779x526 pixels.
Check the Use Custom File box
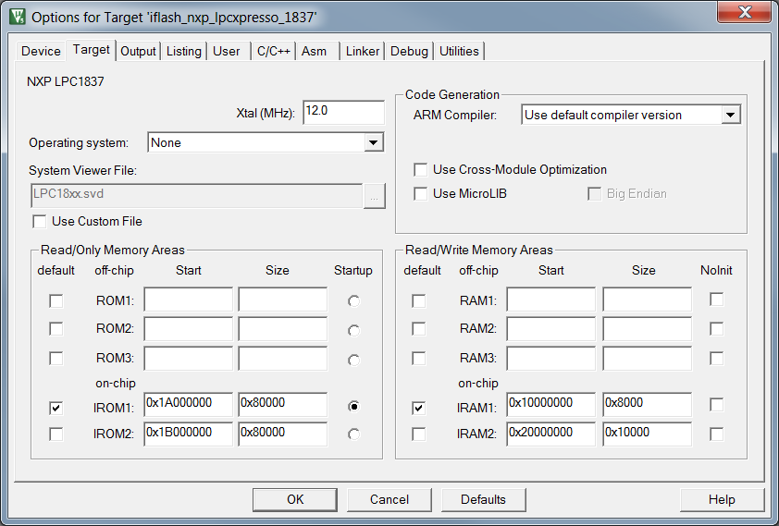point(40,222)
